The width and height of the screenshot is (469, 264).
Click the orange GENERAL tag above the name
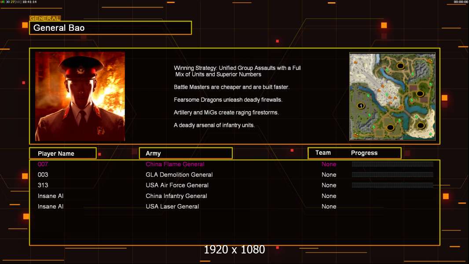click(45, 18)
